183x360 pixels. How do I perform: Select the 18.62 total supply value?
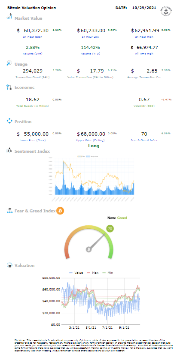32,100
